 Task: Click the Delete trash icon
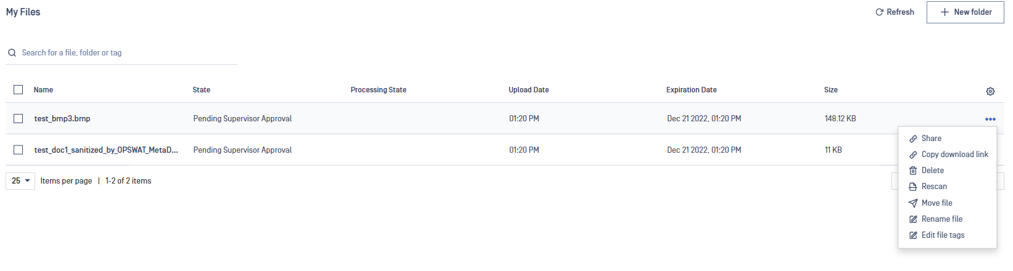click(913, 171)
